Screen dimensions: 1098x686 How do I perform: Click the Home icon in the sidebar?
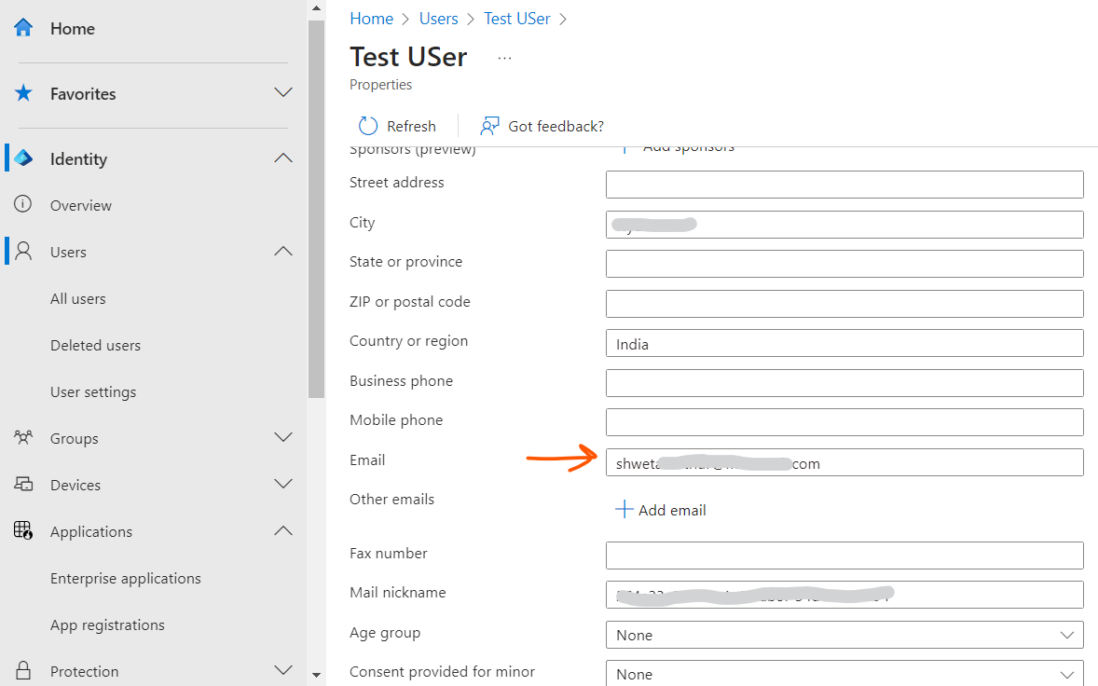23,28
